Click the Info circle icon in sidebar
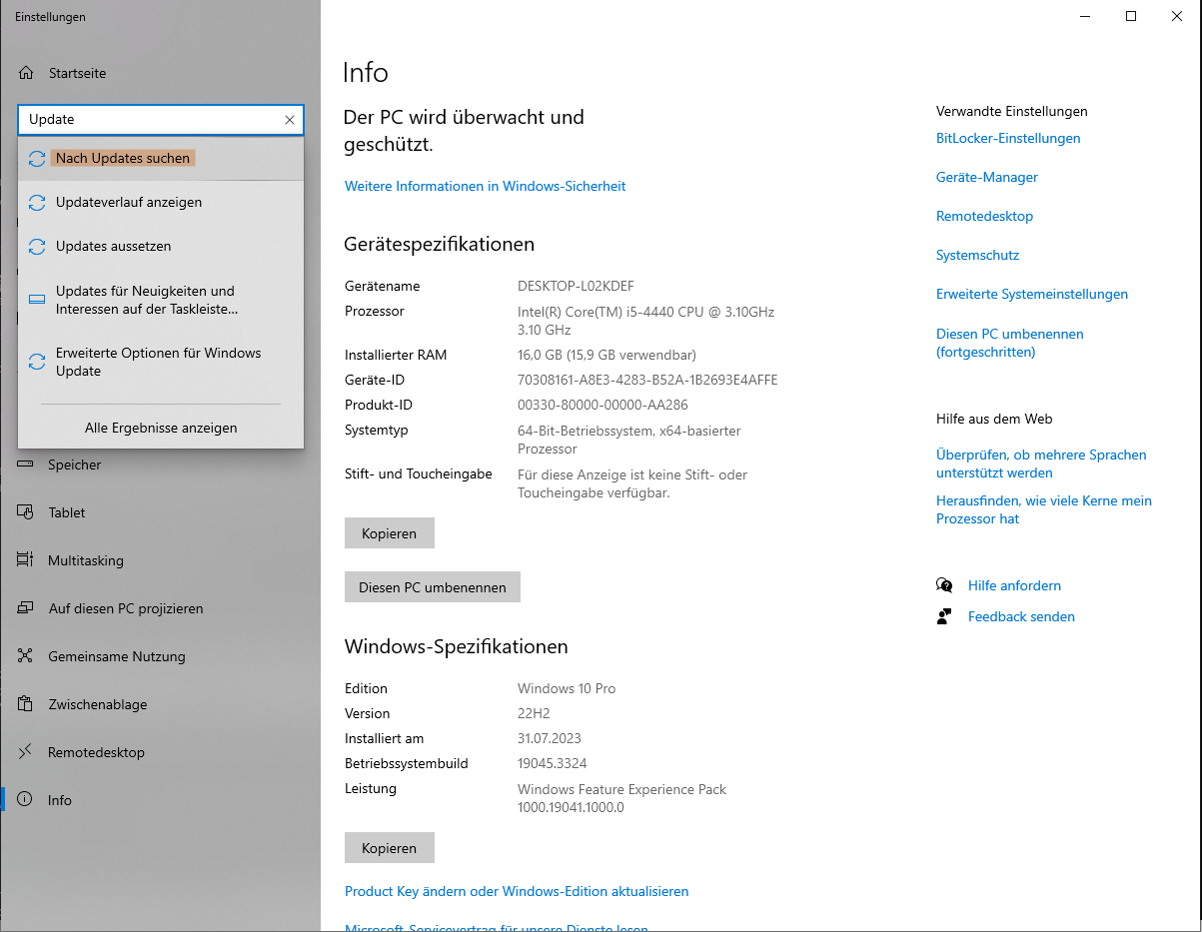1202x932 pixels. point(27,800)
